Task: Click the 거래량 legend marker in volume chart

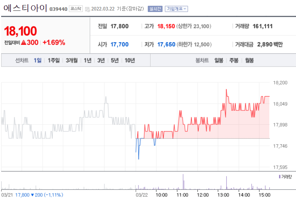Action: (x=280, y=177)
